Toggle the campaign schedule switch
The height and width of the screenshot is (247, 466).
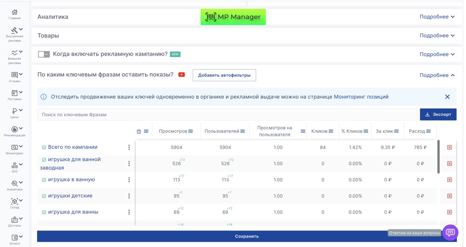click(x=44, y=54)
